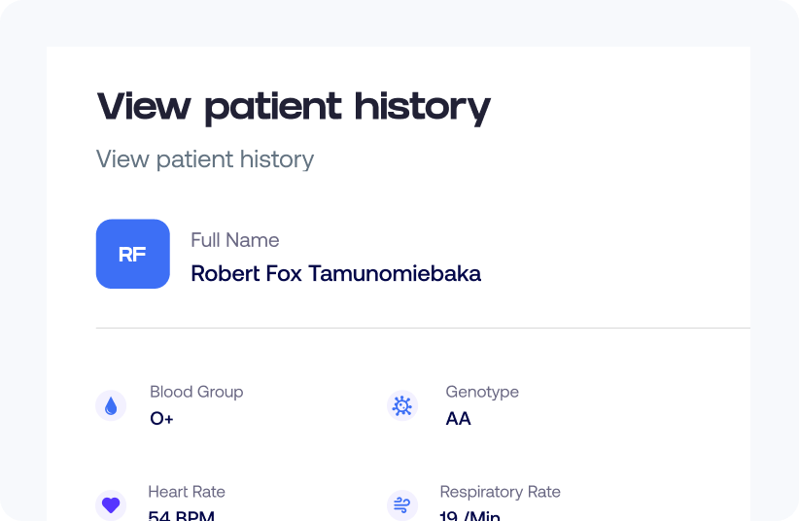Select the 54 BPM heart rate value
799x521 pixels.
182,515
